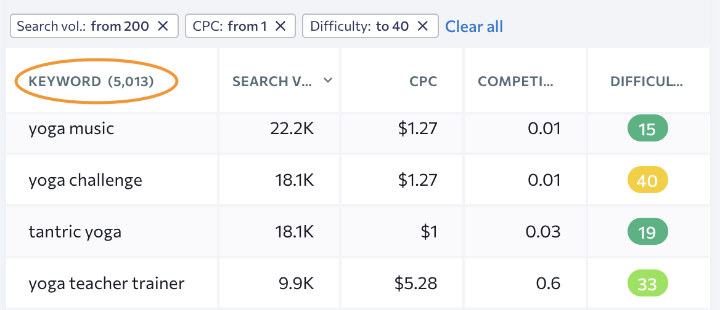Click the Difficulty to 40 filter label

pyautogui.click(x=359, y=26)
